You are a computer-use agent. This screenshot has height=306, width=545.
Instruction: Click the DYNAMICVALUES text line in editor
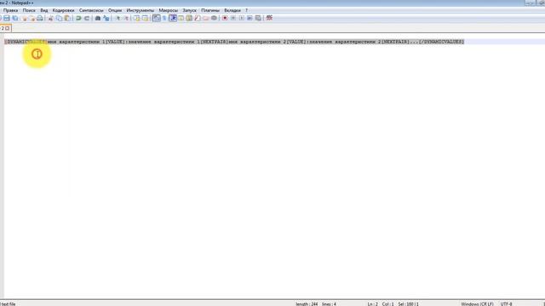(x=234, y=42)
